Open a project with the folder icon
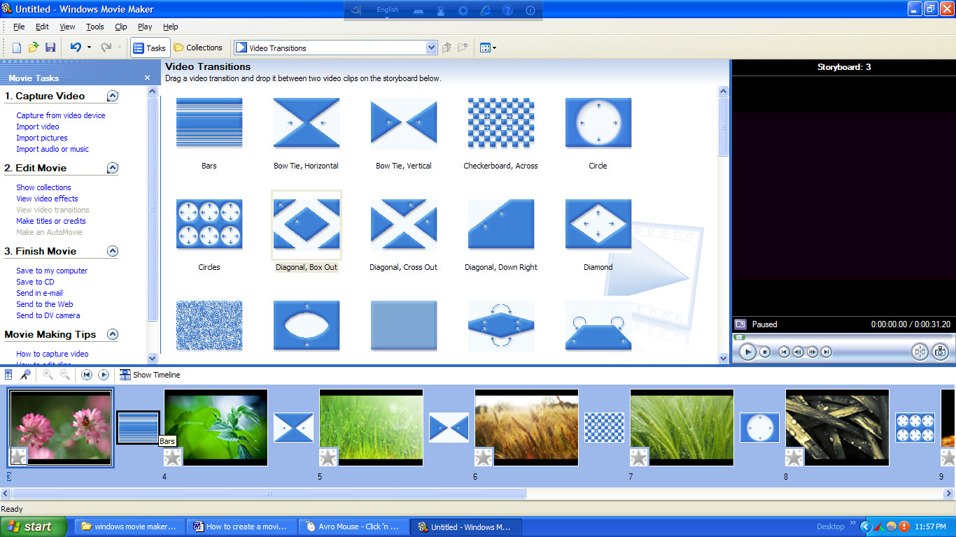The width and height of the screenshot is (956, 537). [34, 48]
